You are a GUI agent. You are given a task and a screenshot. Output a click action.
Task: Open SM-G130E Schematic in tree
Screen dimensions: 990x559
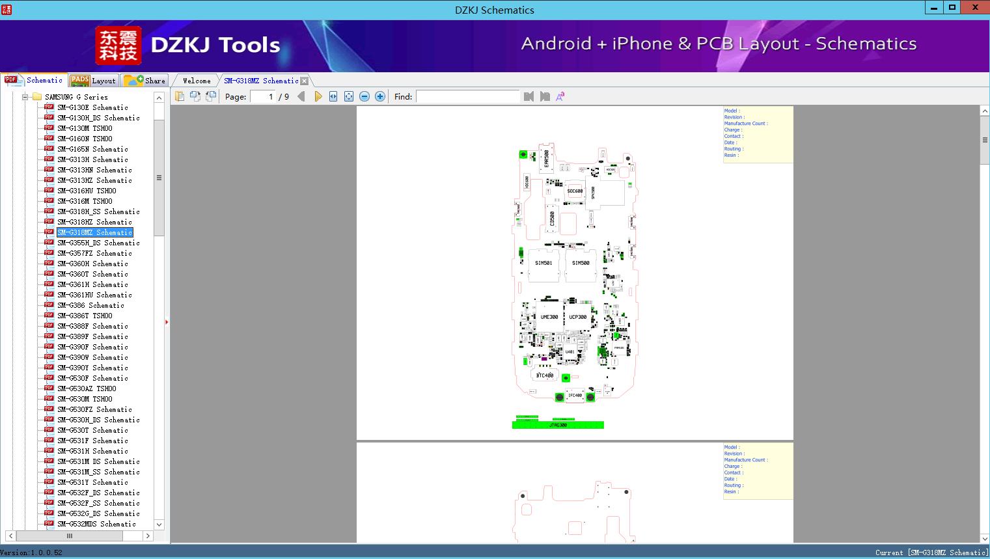92,107
